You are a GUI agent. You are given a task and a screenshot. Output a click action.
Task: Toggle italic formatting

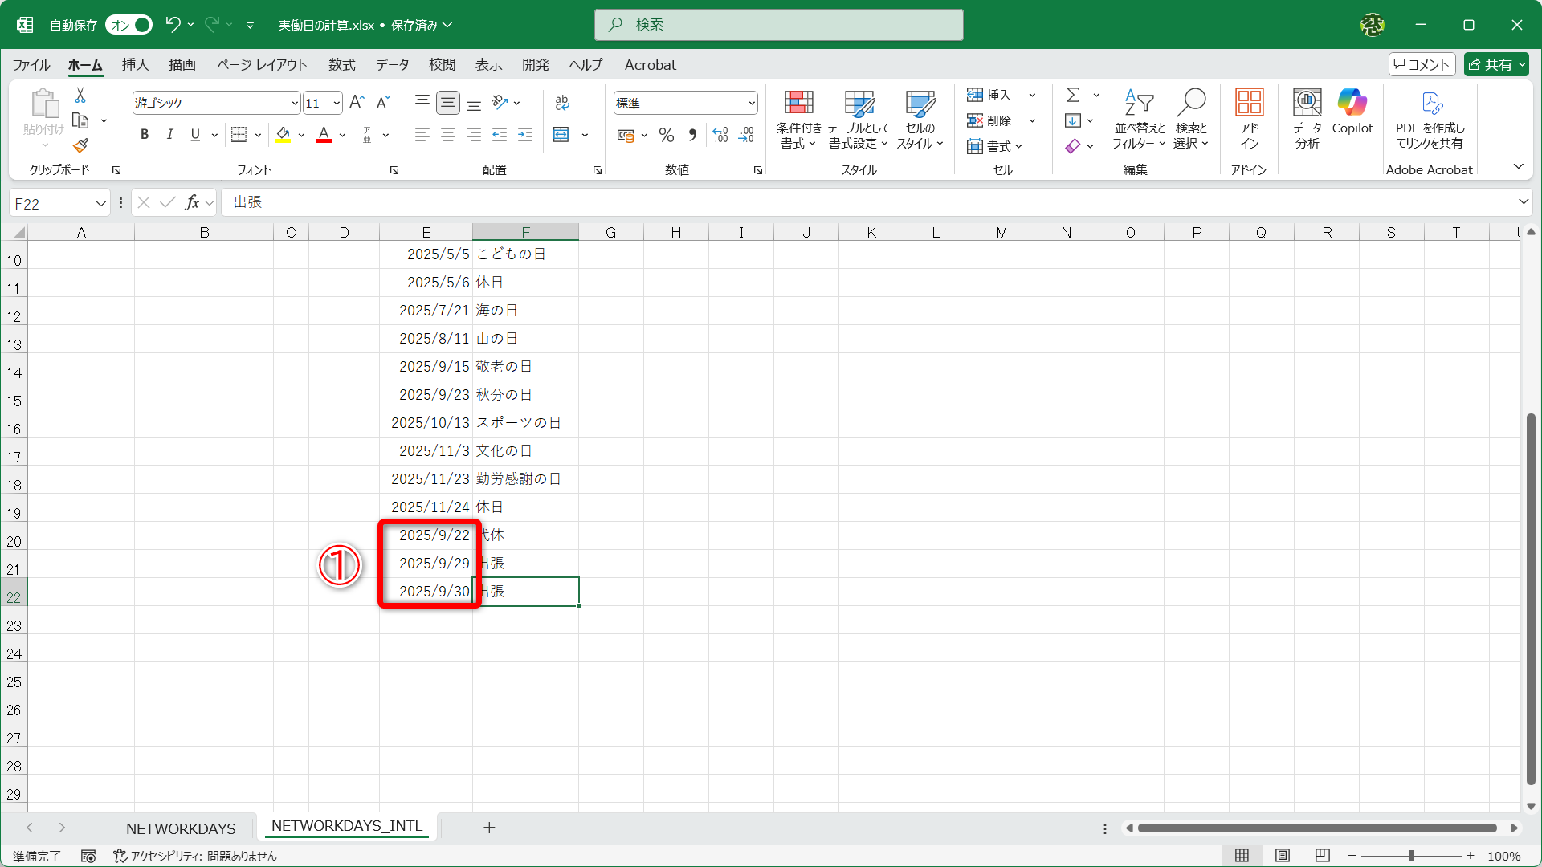tap(169, 135)
